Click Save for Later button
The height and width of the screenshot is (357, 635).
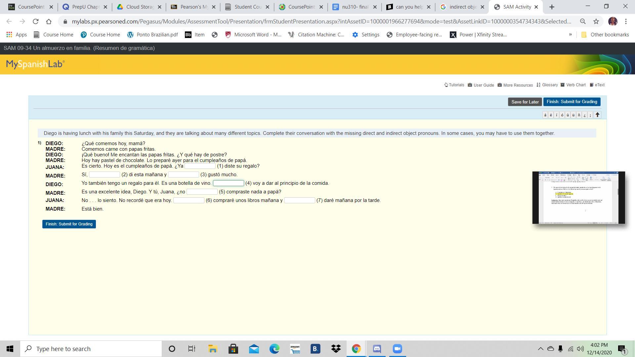point(525,102)
